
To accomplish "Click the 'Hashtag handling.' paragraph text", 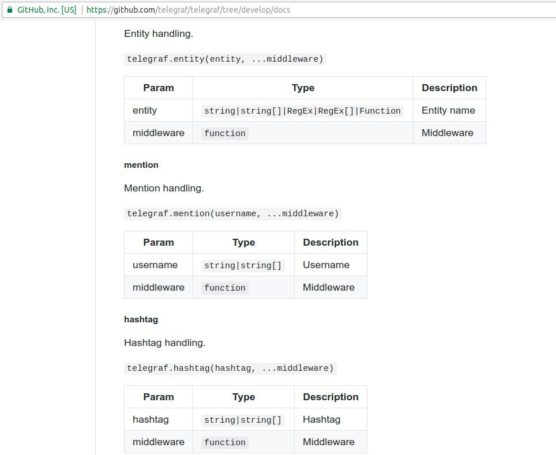I will point(165,343).
